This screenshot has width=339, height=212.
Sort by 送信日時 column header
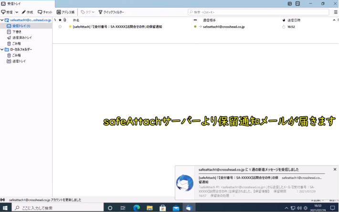pos(294,20)
